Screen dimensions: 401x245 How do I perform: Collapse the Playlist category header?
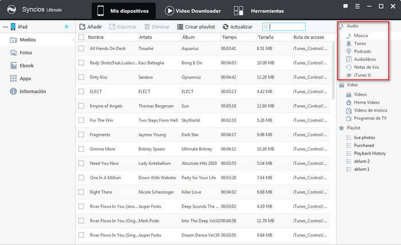coord(353,128)
